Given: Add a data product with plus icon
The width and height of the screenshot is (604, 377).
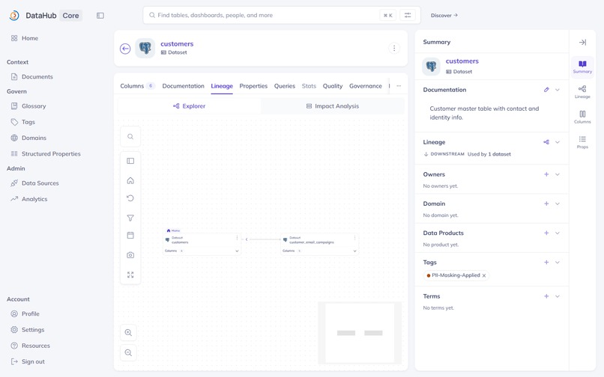Looking at the screenshot, I should tap(546, 233).
